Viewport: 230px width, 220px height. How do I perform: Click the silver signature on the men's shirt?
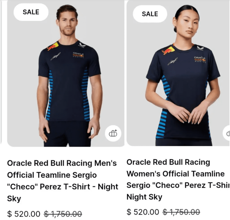tap(56, 56)
